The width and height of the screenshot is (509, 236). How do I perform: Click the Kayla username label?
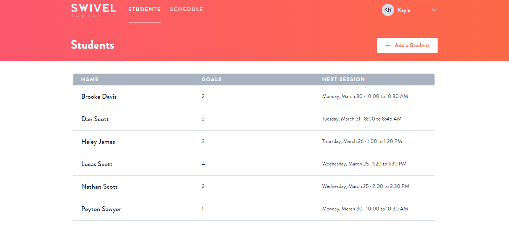point(404,10)
